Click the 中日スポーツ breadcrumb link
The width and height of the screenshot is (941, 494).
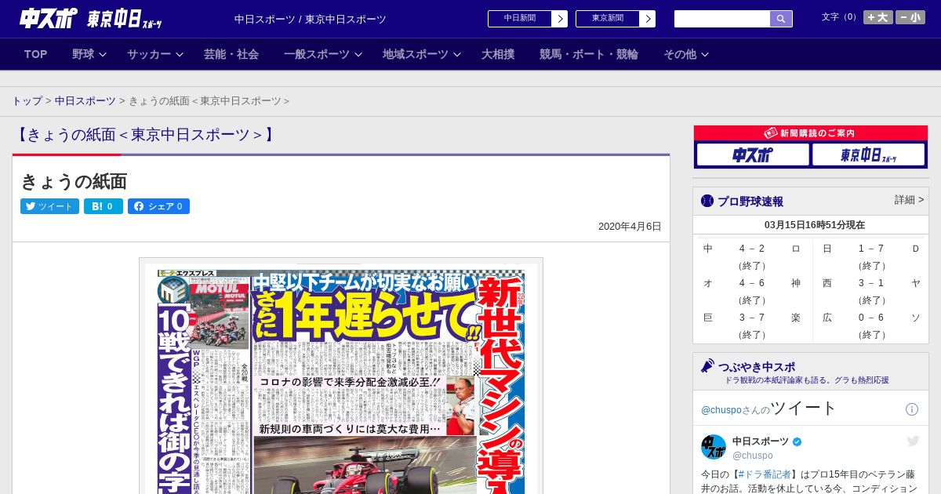tap(85, 101)
